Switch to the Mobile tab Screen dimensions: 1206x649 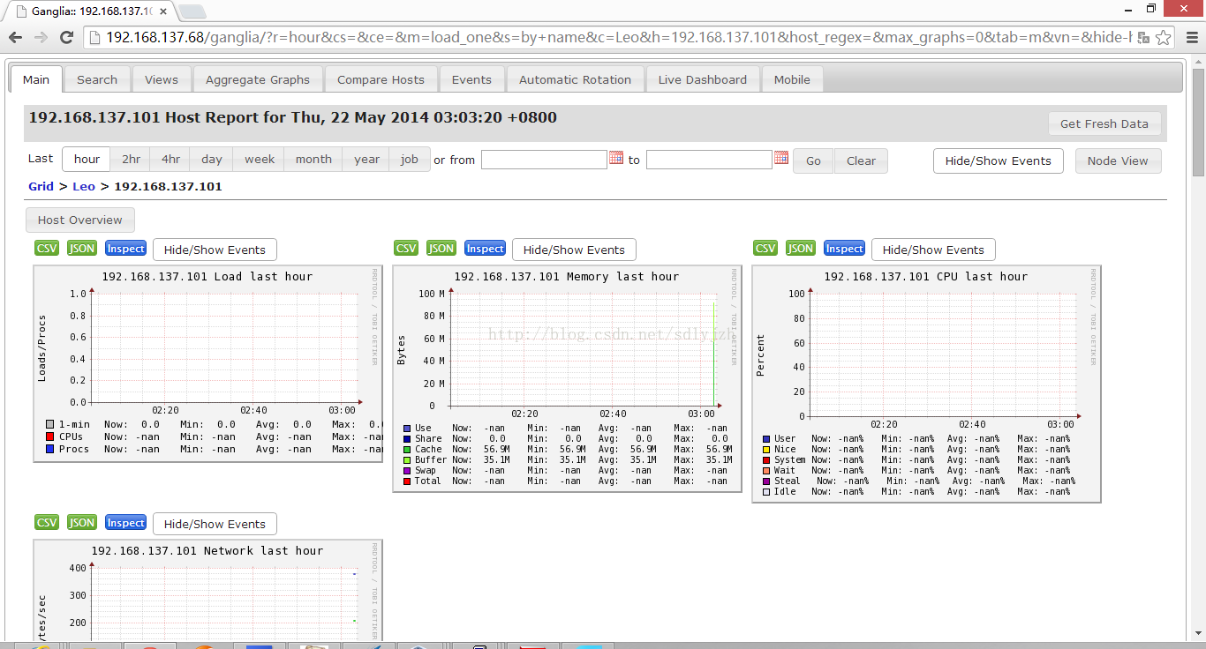tap(792, 79)
